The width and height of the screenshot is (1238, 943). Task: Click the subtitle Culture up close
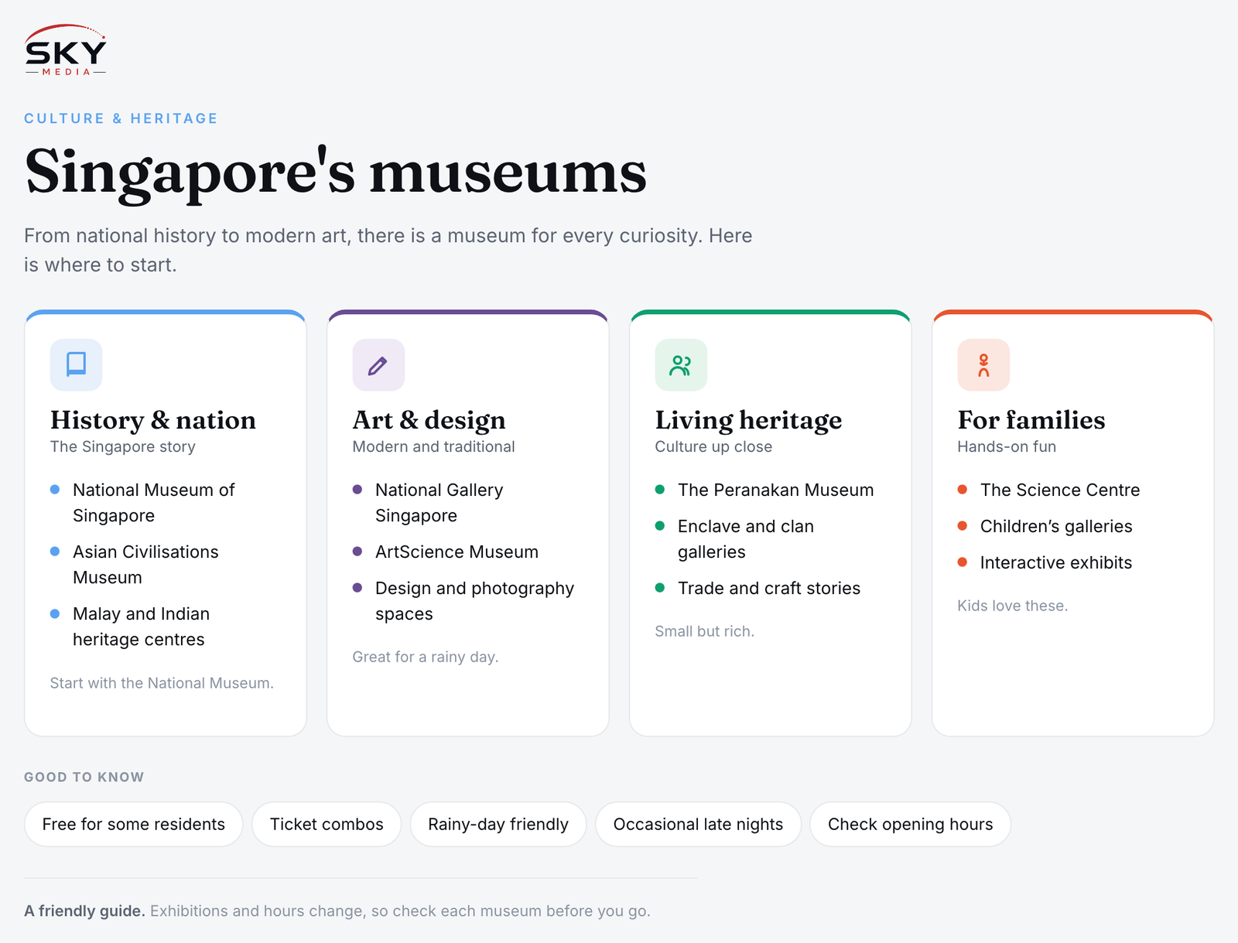tap(713, 446)
